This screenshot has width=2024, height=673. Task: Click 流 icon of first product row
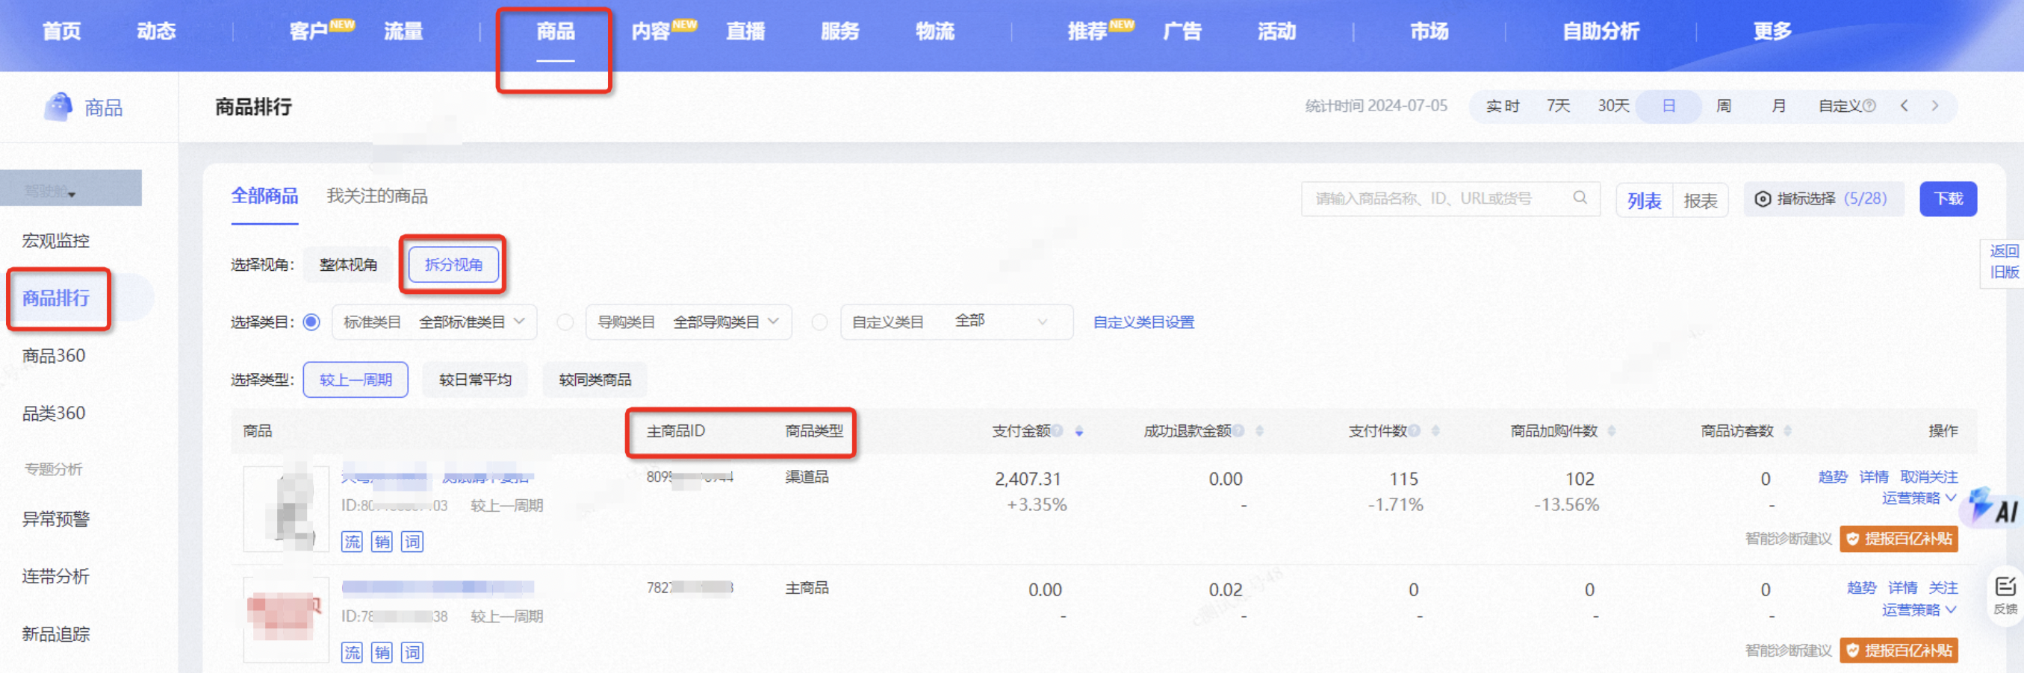coord(352,541)
